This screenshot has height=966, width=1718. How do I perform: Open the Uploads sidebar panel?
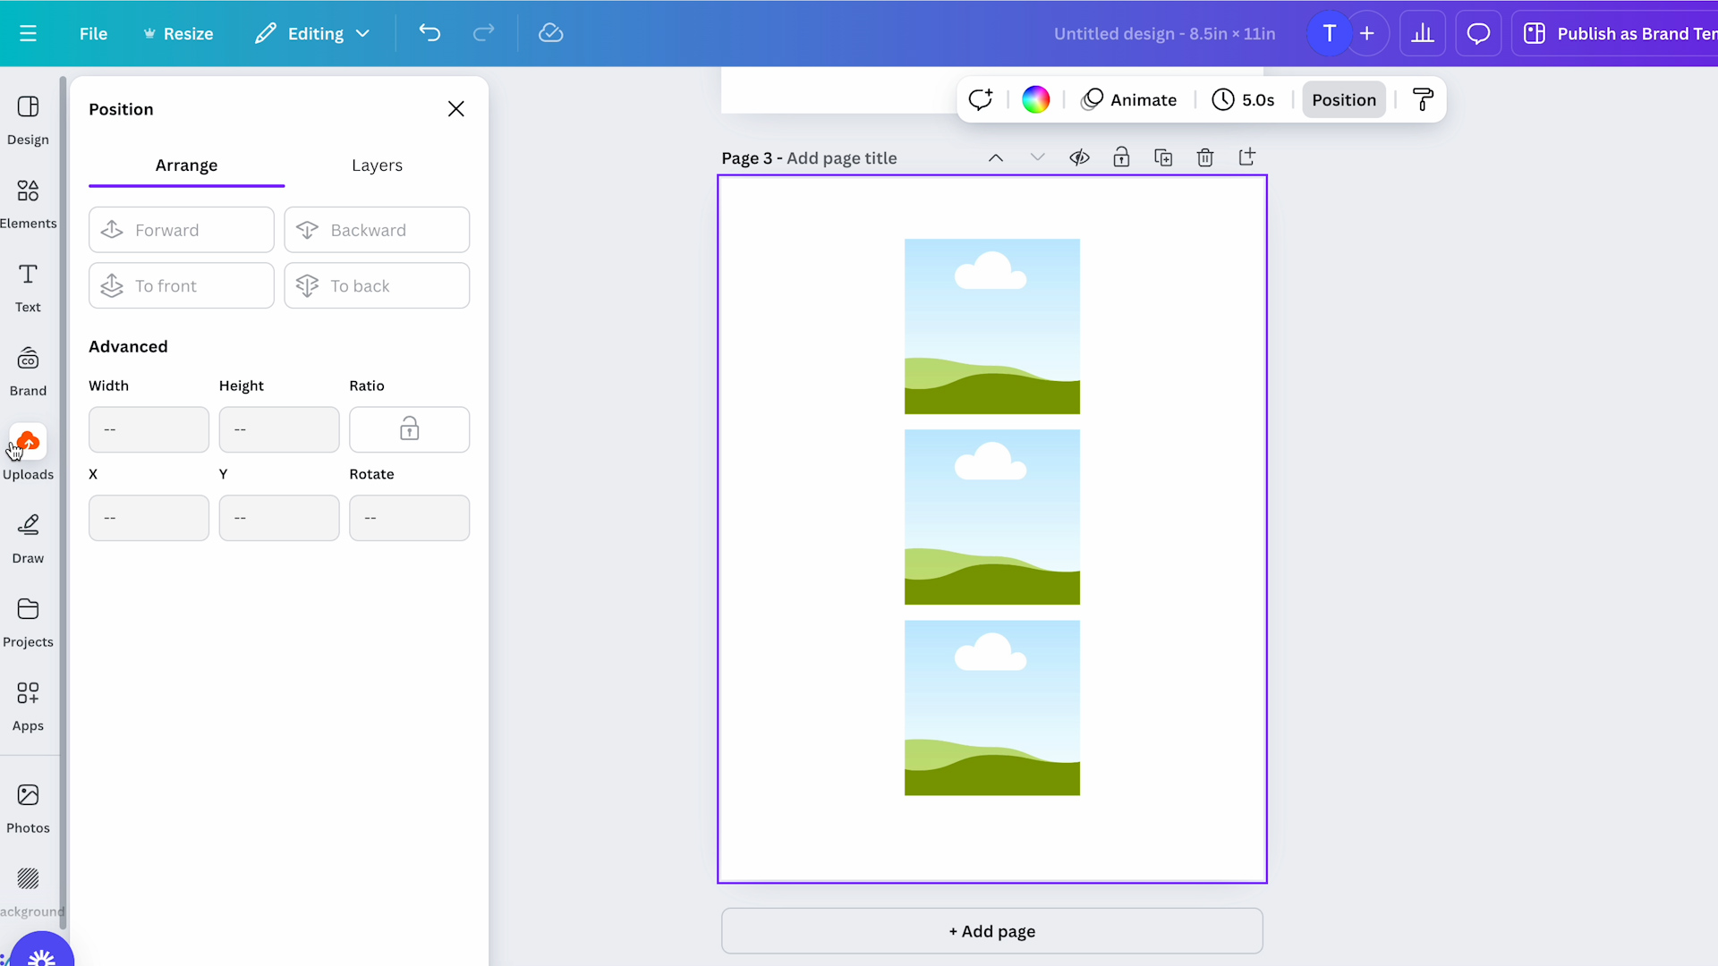click(28, 454)
